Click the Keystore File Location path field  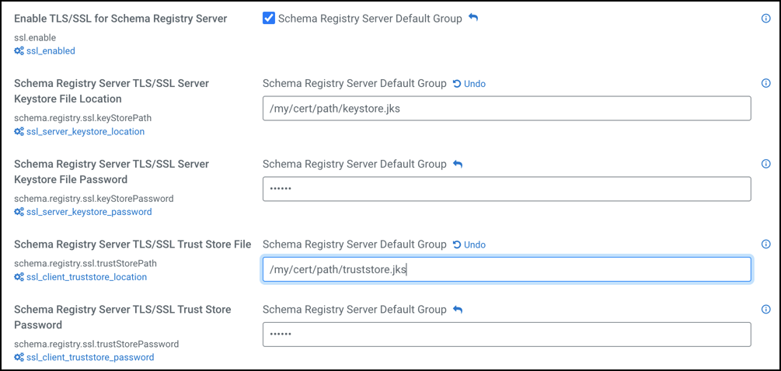point(507,109)
